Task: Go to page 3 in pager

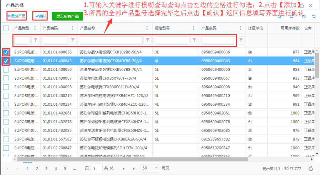Action: point(46,168)
